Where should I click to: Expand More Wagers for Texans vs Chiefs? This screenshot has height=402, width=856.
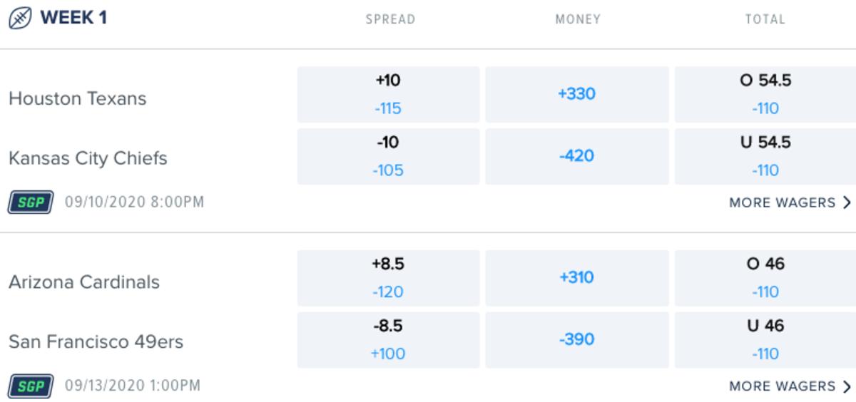[x=790, y=202]
